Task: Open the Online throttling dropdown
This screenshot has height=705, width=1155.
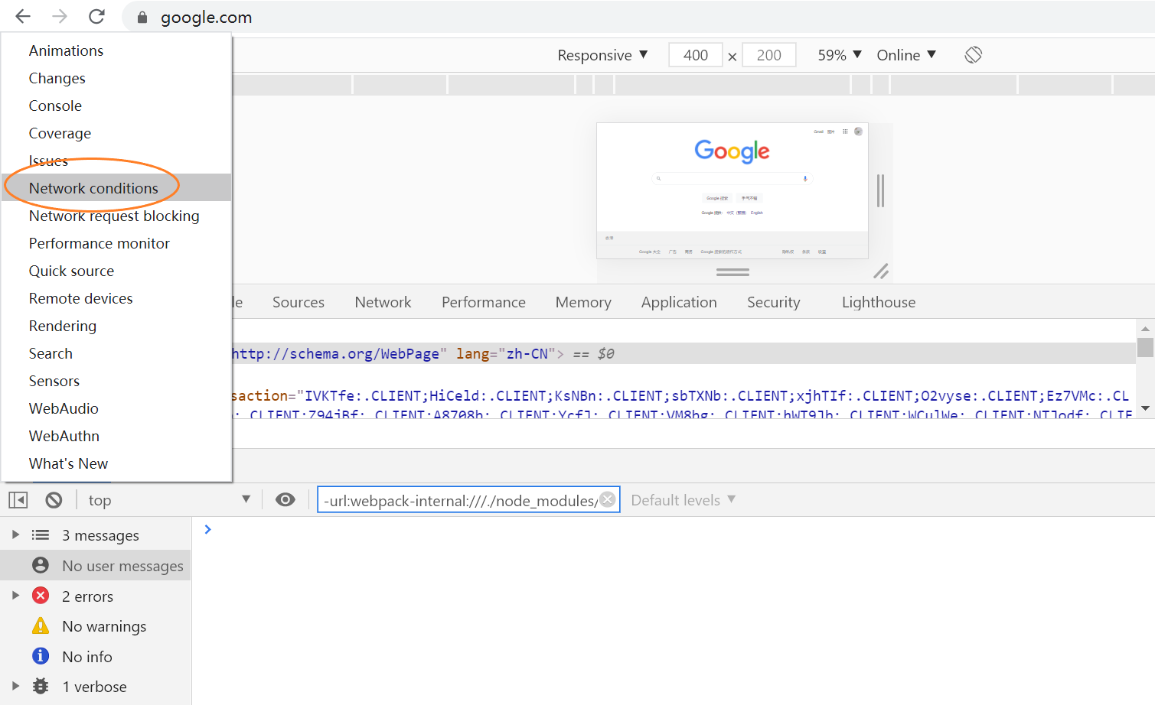Action: click(906, 55)
